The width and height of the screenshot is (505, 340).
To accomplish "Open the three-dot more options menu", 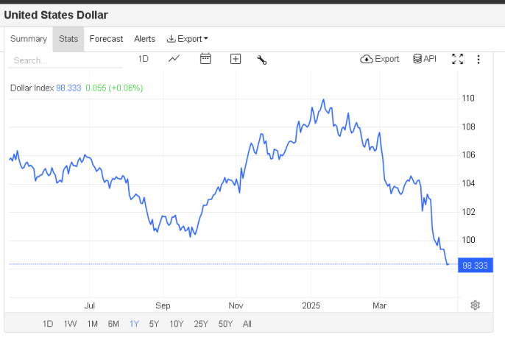I will [x=478, y=59].
